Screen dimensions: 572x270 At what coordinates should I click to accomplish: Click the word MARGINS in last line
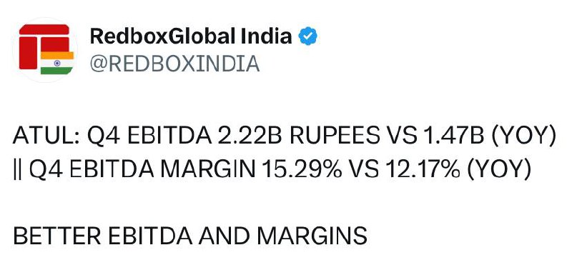pos(312,236)
